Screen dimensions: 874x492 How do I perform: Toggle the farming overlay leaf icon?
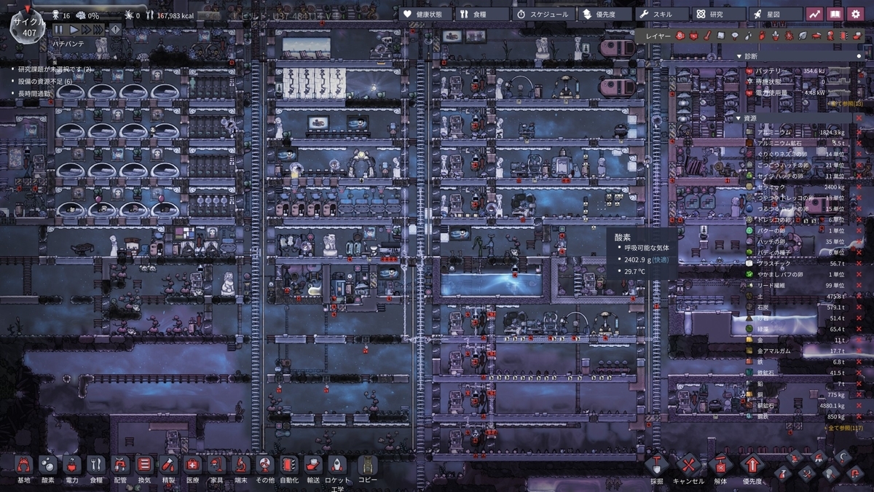803,35
